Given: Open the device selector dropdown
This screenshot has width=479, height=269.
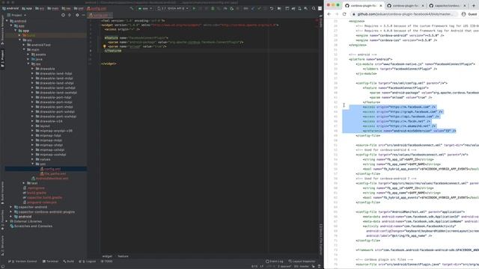Looking at the screenshot, I should [x=173, y=8].
